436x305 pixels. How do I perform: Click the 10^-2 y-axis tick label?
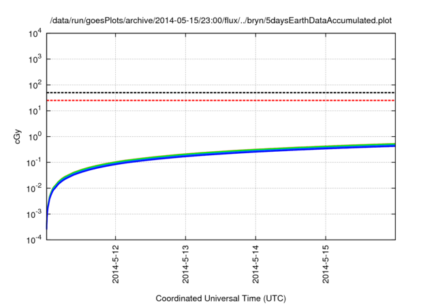[x=34, y=189]
